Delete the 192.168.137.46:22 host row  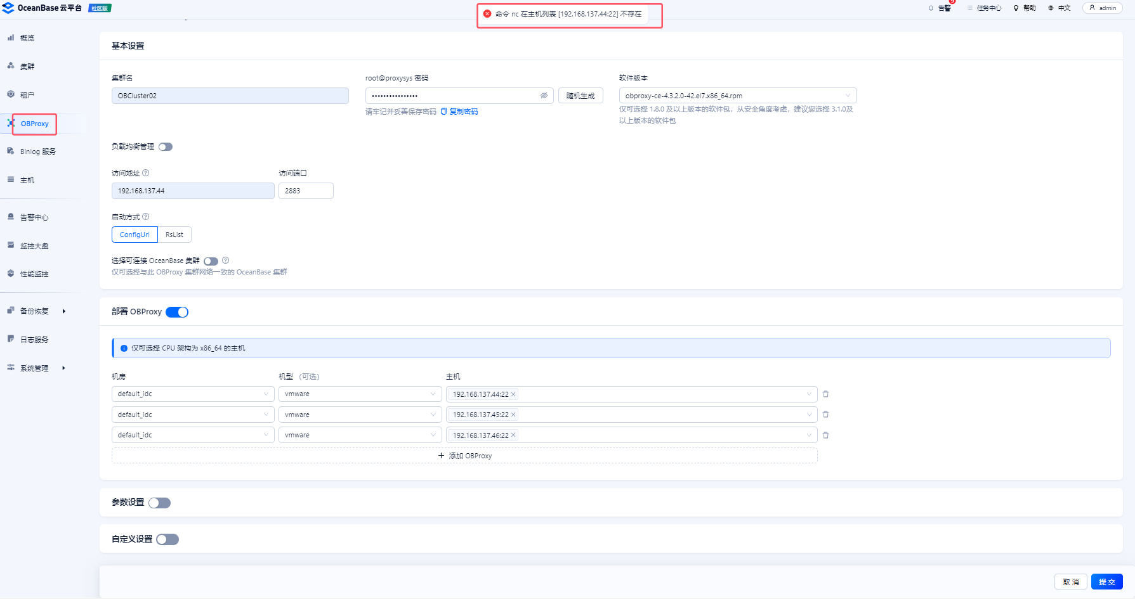point(825,435)
